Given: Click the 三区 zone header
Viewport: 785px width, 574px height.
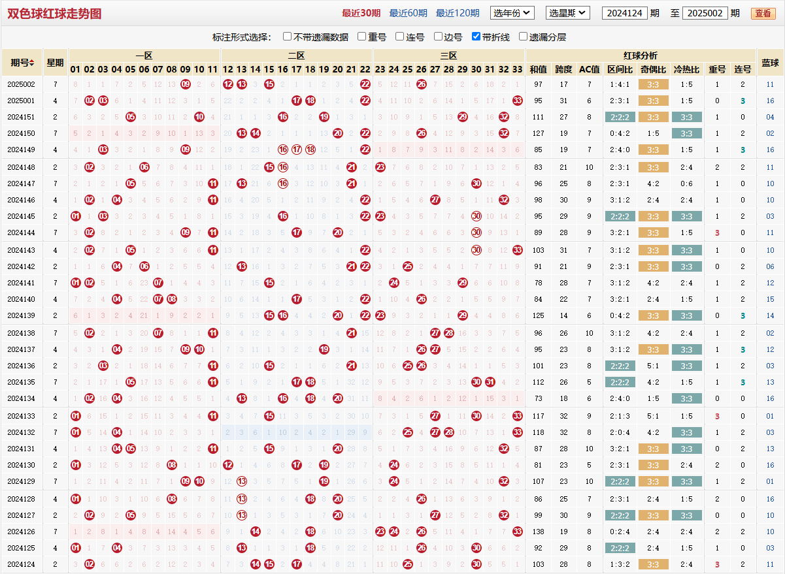Looking at the screenshot, I should tap(449, 56).
